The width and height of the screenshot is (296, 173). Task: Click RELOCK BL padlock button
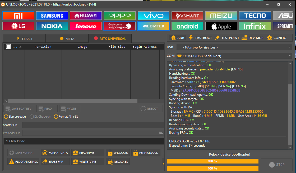click(x=118, y=162)
